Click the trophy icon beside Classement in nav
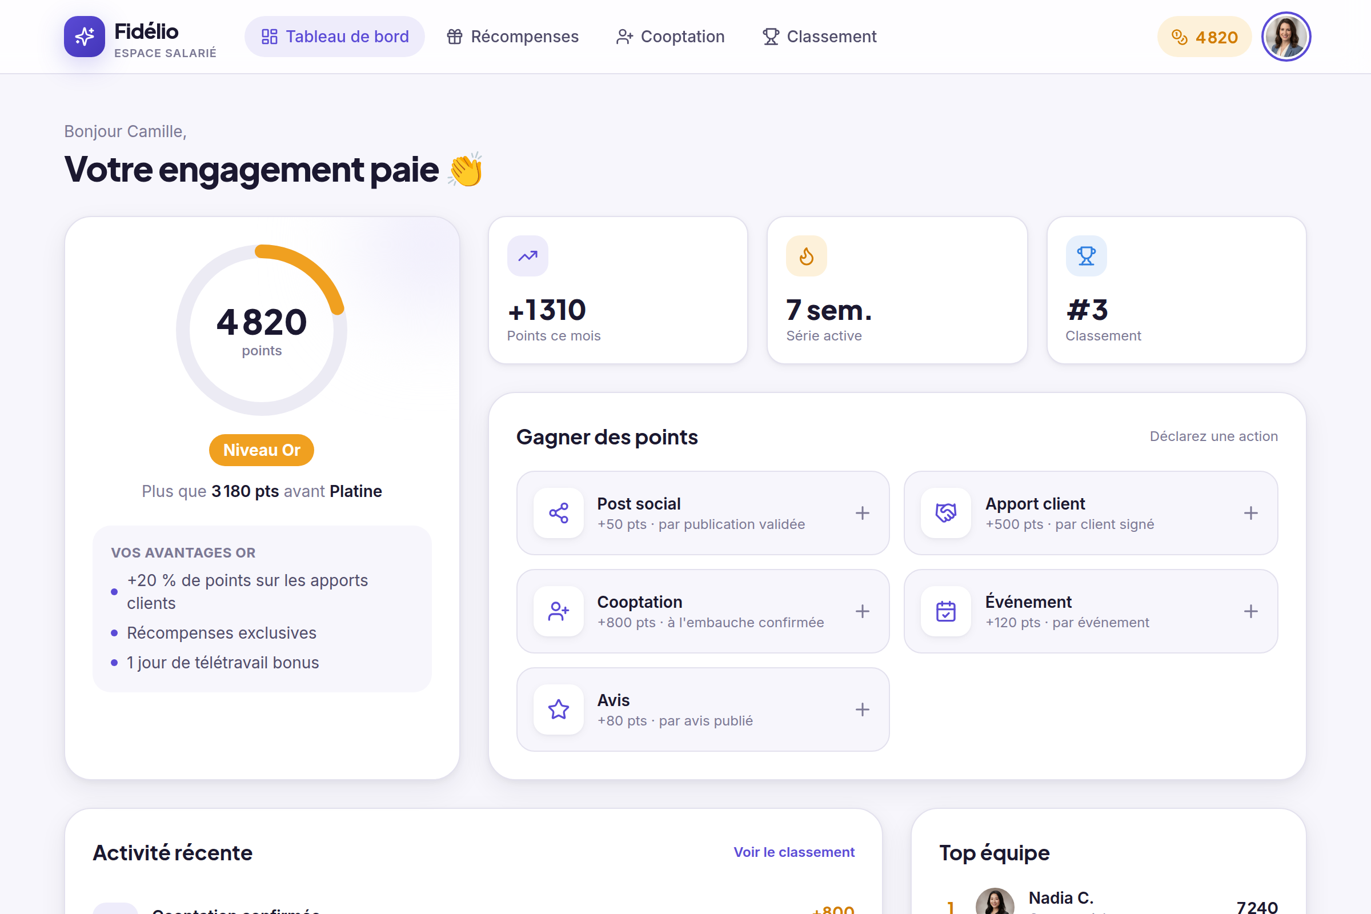Viewport: 1371px width, 914px height. (771, 37)
